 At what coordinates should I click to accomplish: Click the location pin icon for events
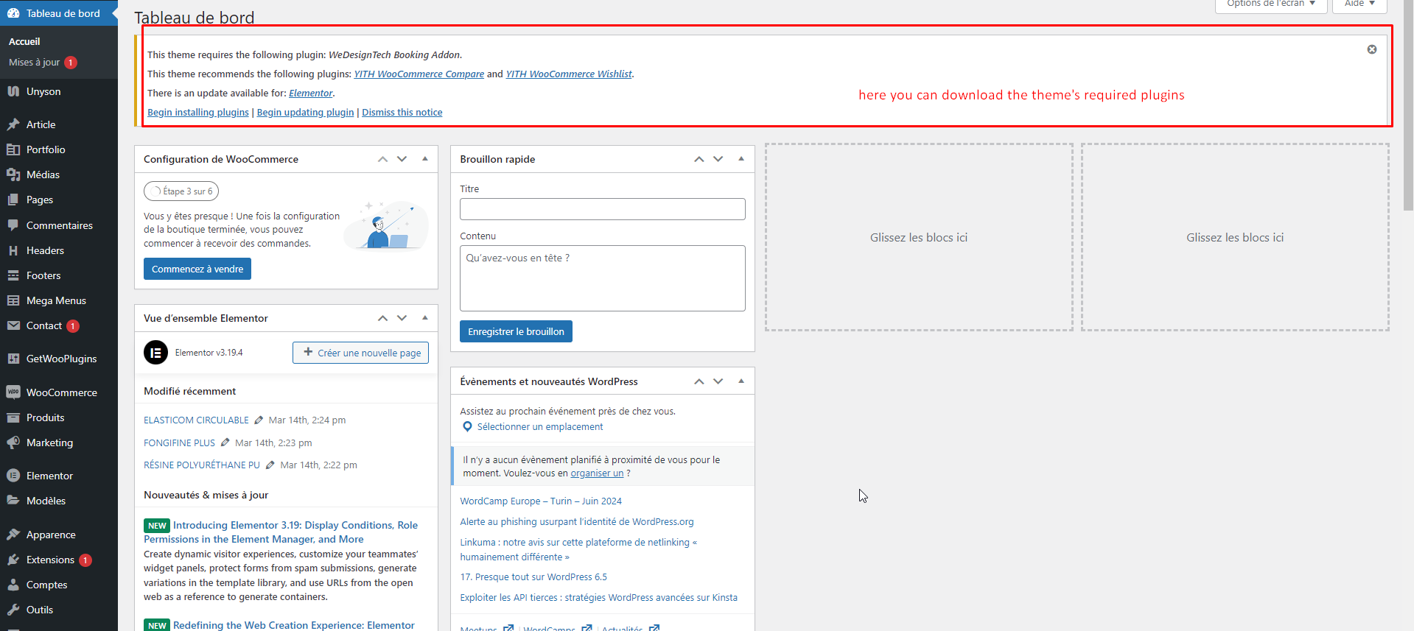tap(467, 427)
